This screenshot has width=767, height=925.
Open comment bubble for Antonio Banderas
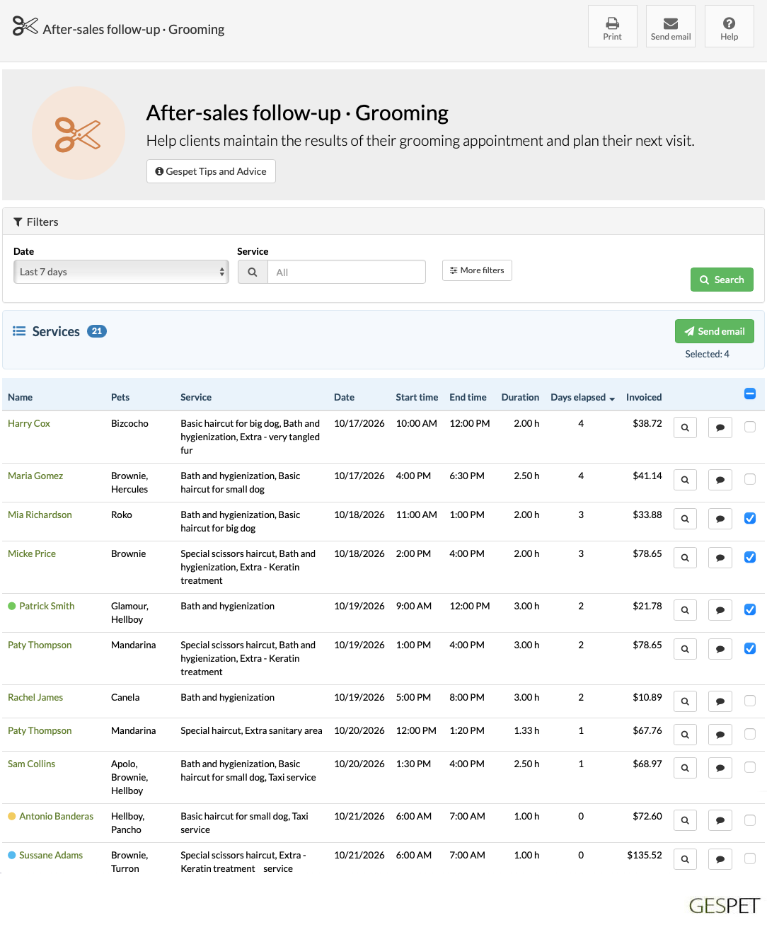(x=720, y=820)
